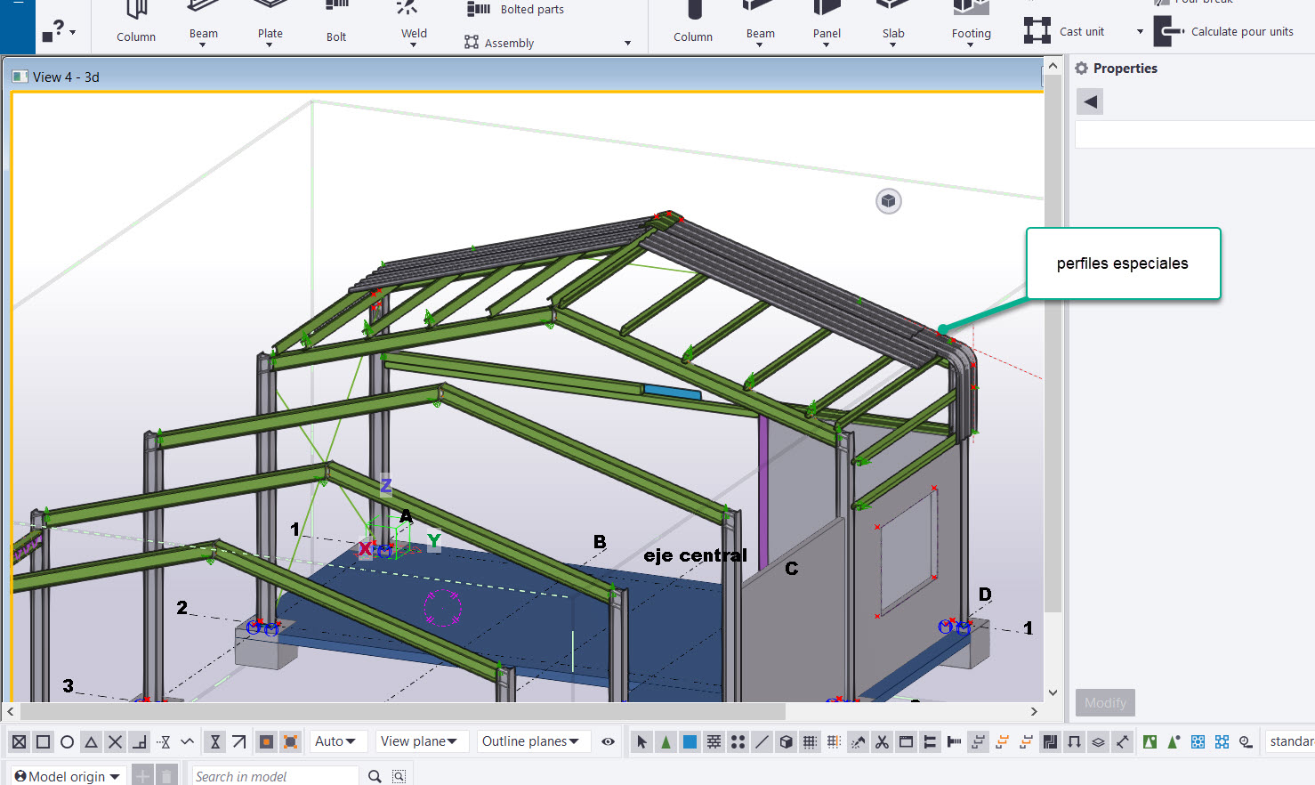Click the 3D cube icon in selection toolbar
The height and width of the screenshot is (785, 1315).
click(x=786, y=741)
